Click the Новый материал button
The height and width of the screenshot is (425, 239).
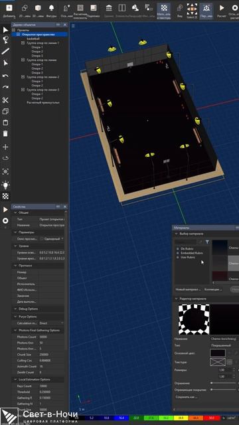click(188, 290)
